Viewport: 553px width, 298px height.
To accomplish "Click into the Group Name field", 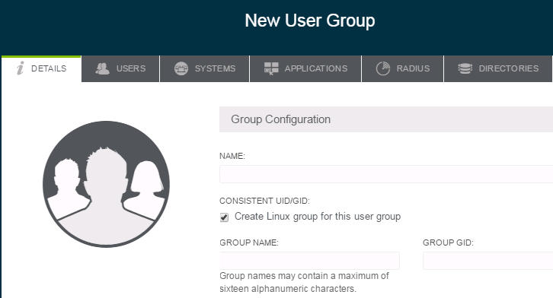I will (309, 261).
